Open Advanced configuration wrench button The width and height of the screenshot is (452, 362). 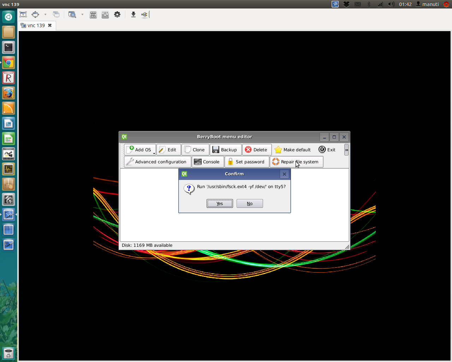click(x=157, y=162)
